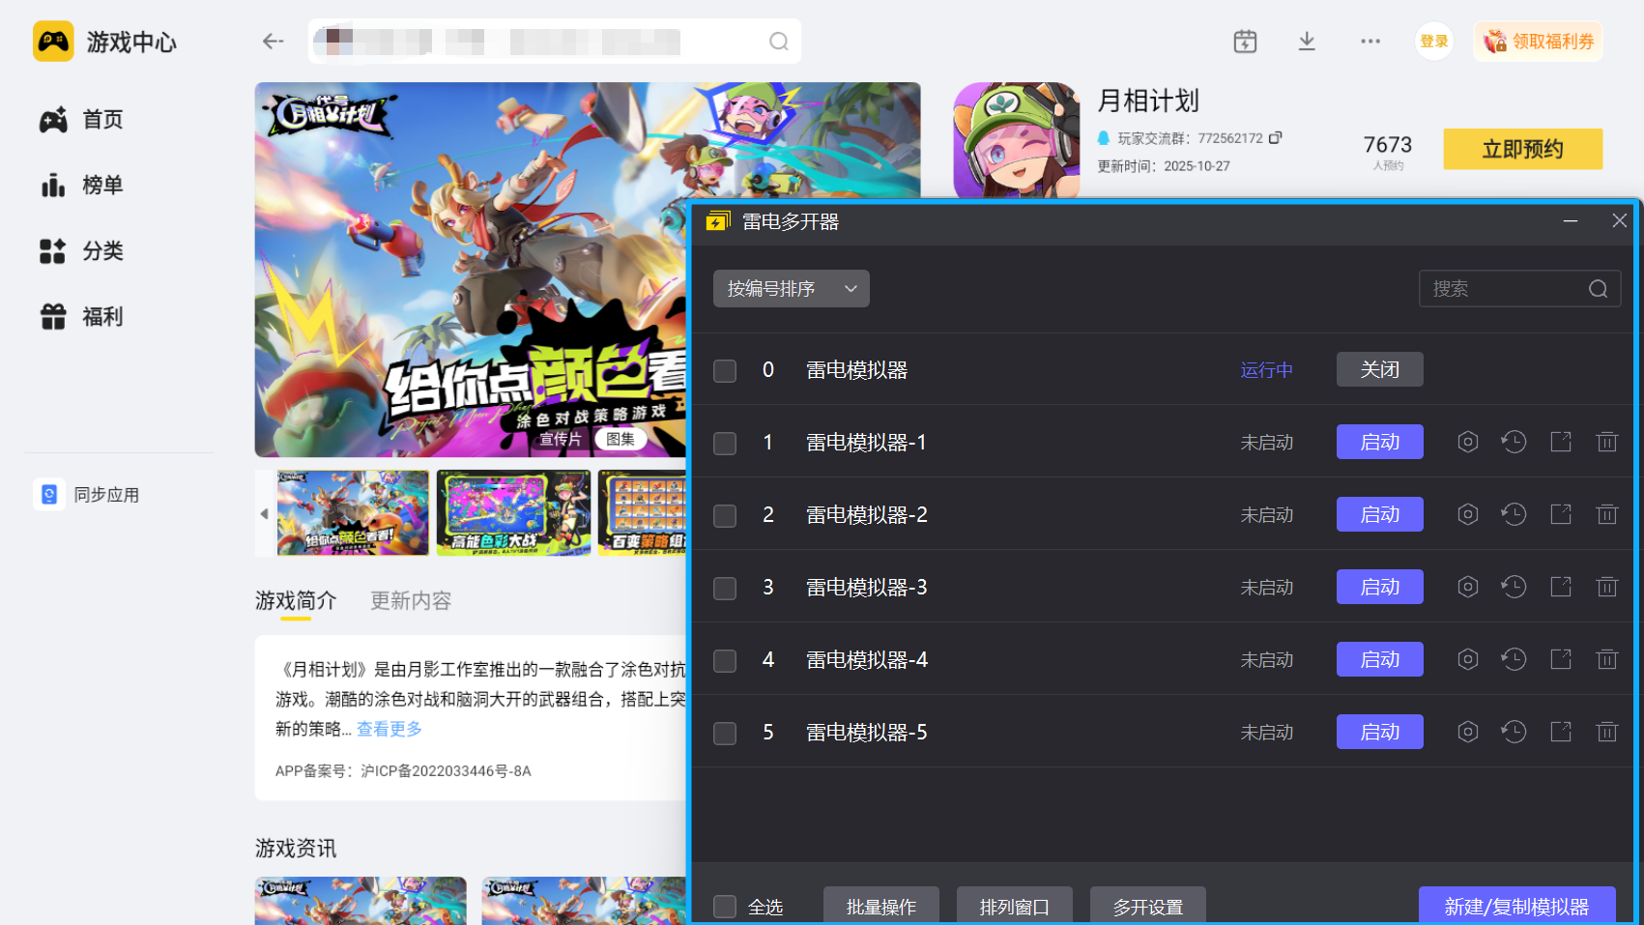Open settings for 雷电模拟器-1
This screenshot has height=925, width=1644.
point(1467,442)
